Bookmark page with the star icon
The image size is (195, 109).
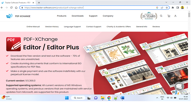click(167, 8)
